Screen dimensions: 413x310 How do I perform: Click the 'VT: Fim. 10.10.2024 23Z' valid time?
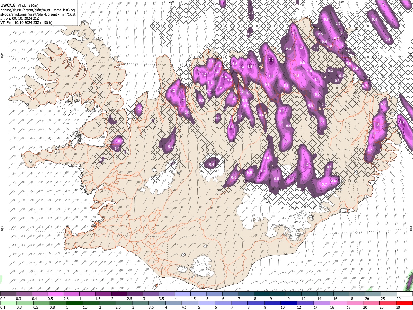pos(20,23)
